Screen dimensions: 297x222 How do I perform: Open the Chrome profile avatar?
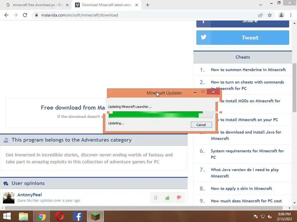click(281, 15)
